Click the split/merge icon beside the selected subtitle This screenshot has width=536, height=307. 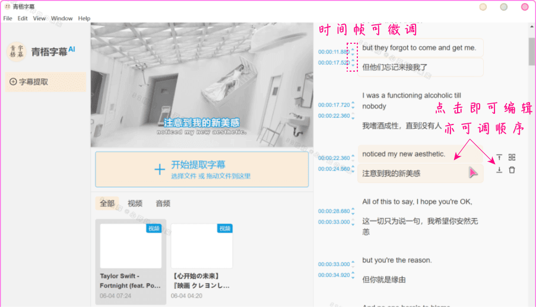pos(512,157)
